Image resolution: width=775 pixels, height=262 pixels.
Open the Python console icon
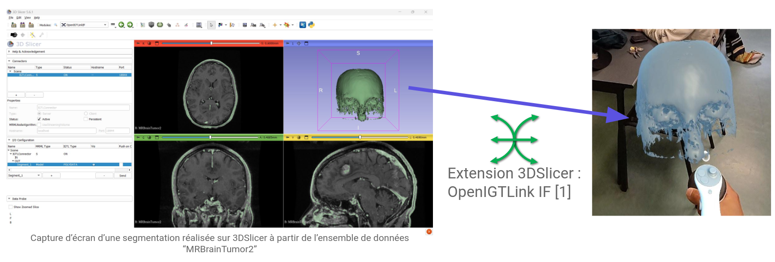pyautogui.click(x=311, y=25)
